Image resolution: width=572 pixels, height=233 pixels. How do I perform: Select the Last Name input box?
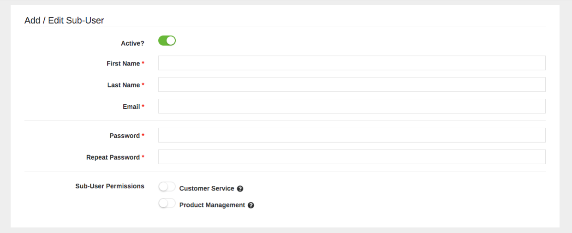(352, 84)
